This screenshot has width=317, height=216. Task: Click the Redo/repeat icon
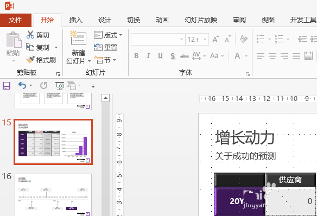click(43, 85)
